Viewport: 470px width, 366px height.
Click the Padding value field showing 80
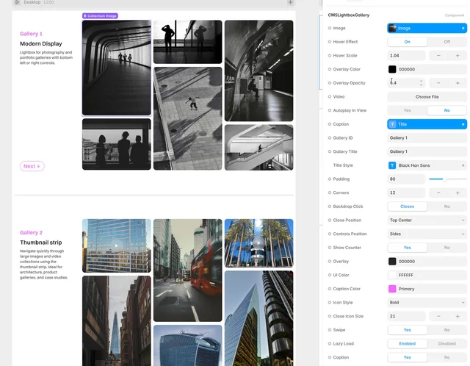pyautogui.click(x=406, y=179)
